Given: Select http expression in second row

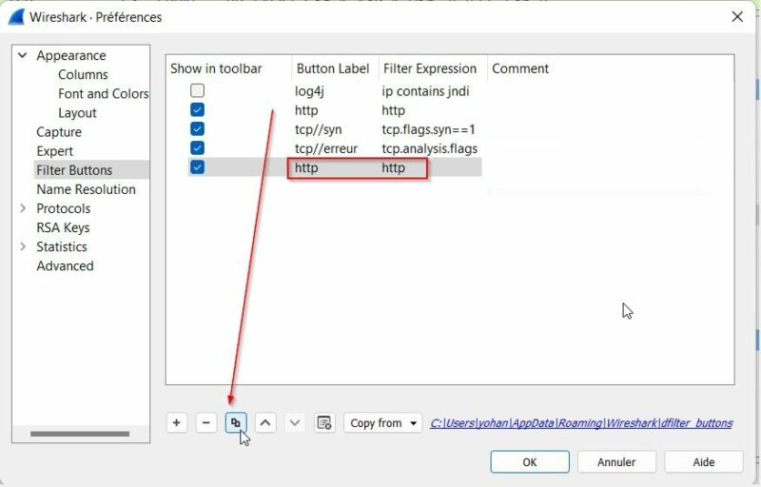Looking at the screenshot, I should pos(393,110).
